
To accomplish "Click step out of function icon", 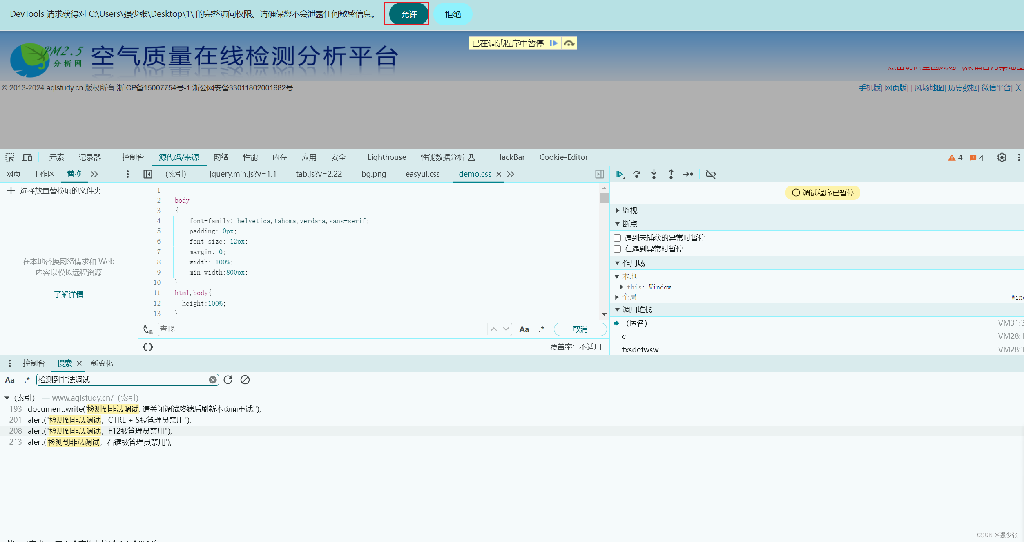I will point(671,175).
